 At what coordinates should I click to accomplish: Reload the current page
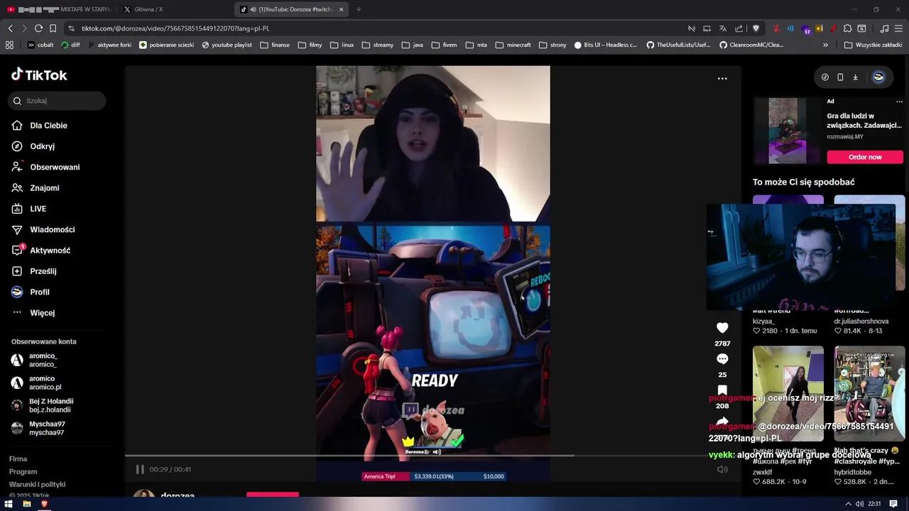(38, 28)
